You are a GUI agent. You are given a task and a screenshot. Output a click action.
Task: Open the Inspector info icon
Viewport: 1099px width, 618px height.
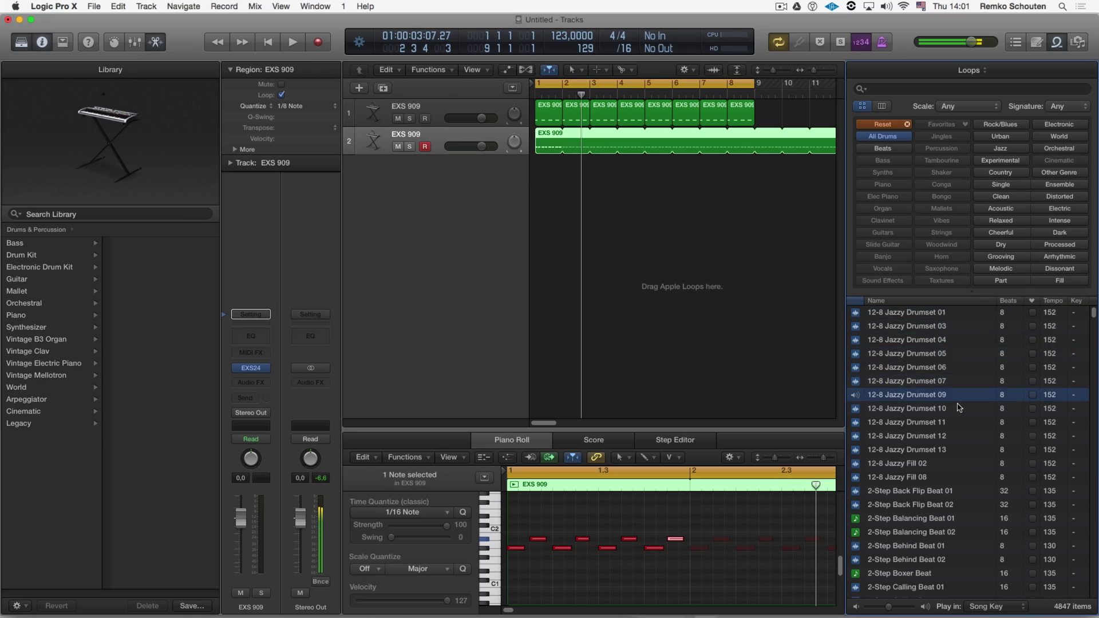click(x=42, y=42)
